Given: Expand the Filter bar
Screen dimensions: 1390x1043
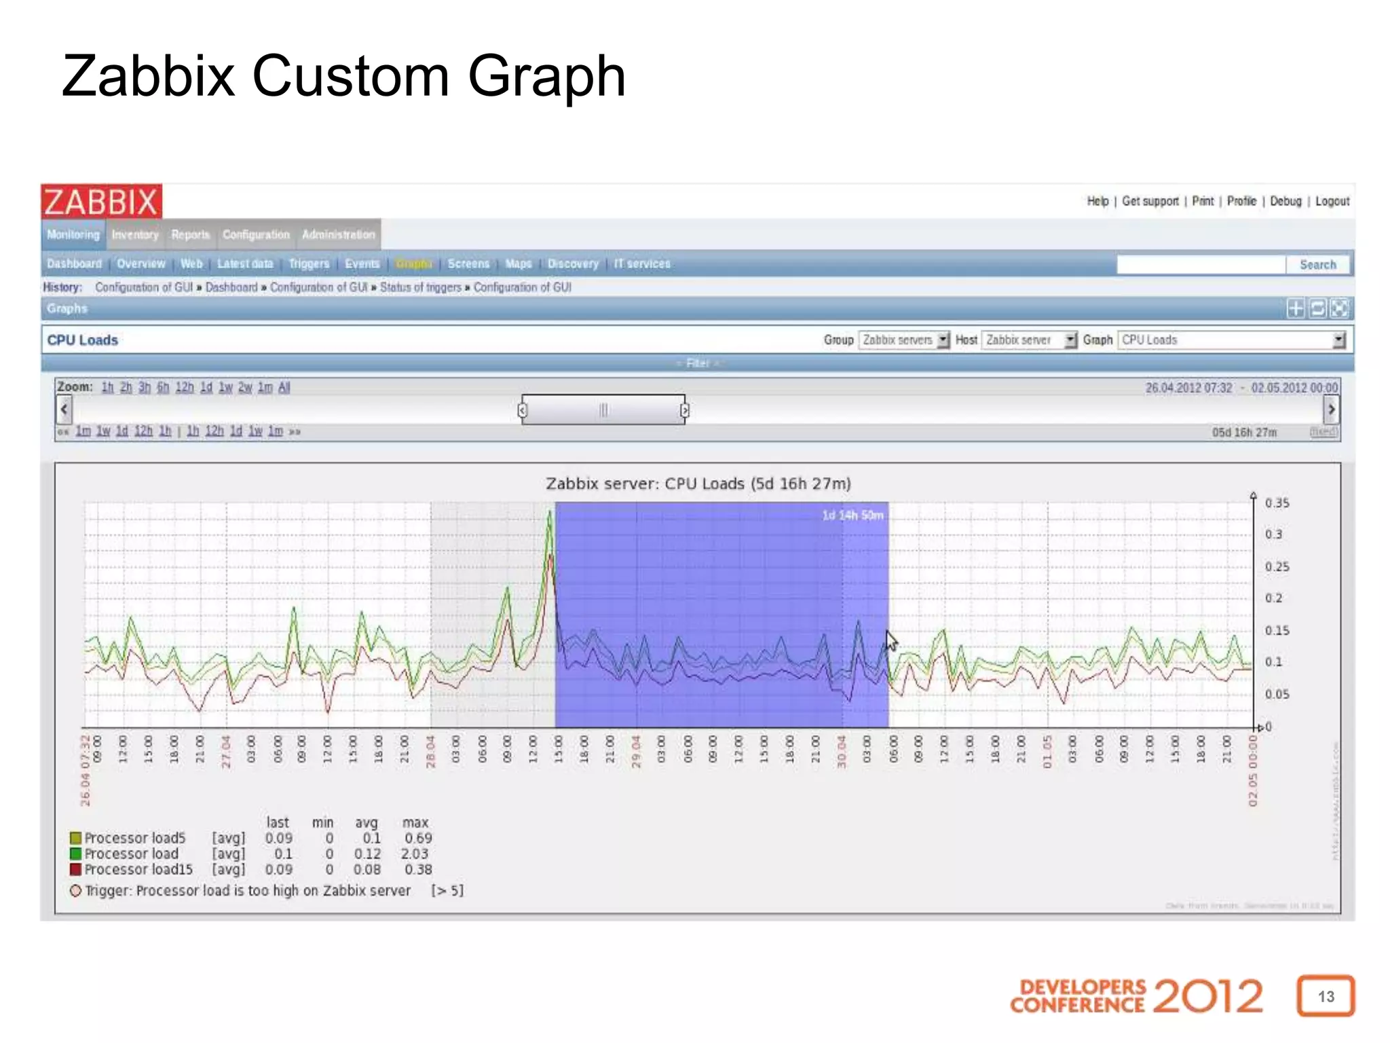Looking at the screenshot, I should (x=698, y=363).
